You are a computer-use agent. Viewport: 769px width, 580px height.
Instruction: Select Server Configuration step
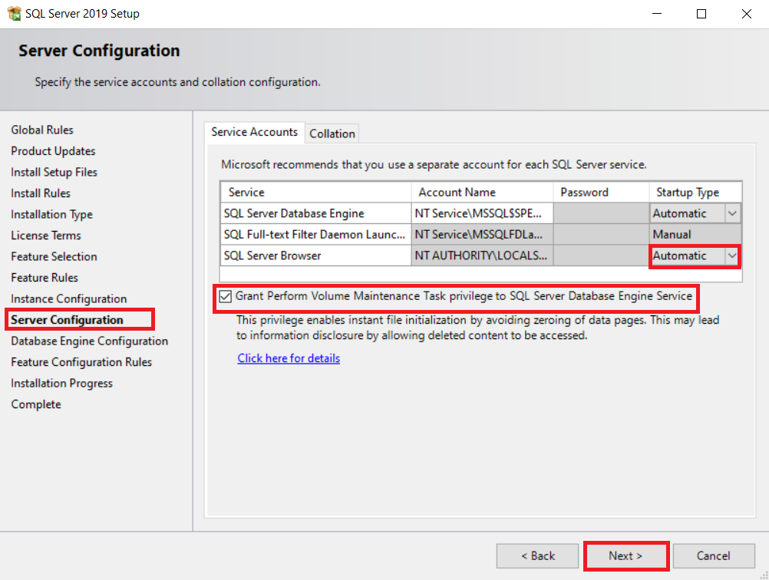point(68,320)
